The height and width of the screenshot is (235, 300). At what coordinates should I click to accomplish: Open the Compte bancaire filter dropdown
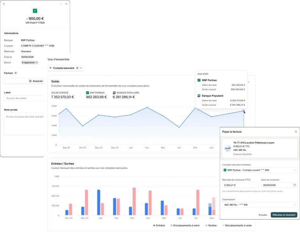pyautogui.click(x=66, y=68)
